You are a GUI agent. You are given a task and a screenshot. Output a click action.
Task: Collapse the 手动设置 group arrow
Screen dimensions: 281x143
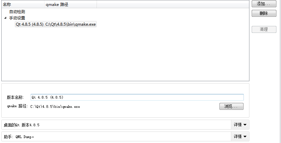(5, 18)
